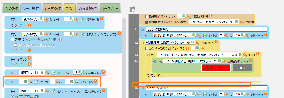Image resolution: width=284 pixels, height=98 pixels.
Task: Open help icon beside シートを閉じる
Action: (29, 58)
